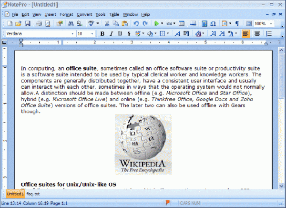286x208 pixels.
Task: Open the Verdana font name dropdown
Action: point(72,33)
